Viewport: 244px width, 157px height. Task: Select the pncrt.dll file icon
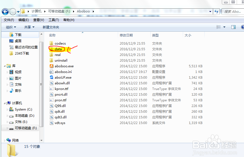pos(51,94)
